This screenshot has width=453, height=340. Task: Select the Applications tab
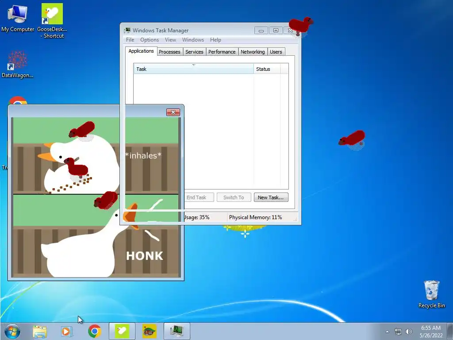(x=141, y=51)
